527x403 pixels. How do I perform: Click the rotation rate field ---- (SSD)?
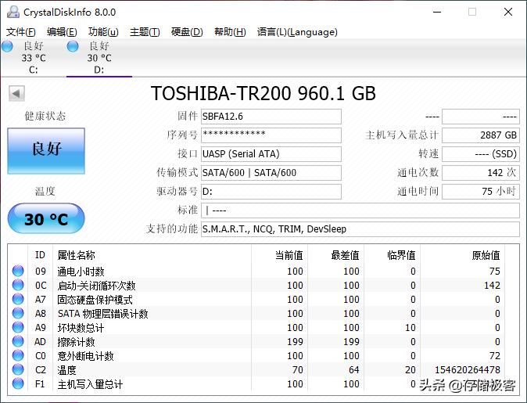(481, 153)
